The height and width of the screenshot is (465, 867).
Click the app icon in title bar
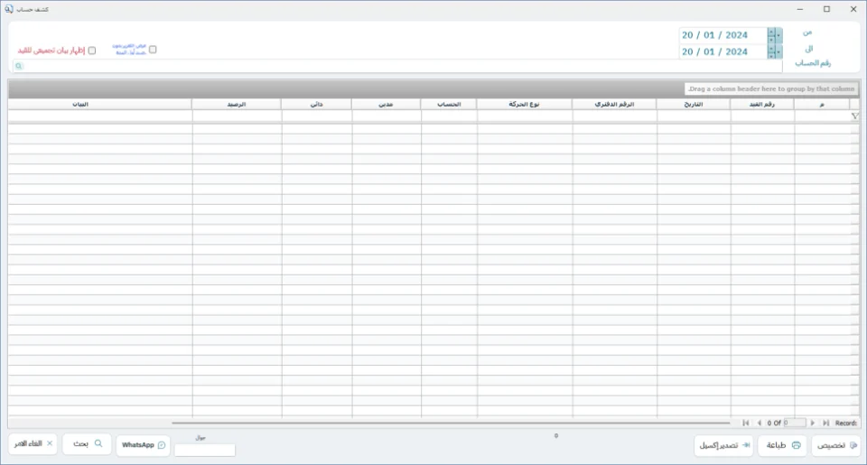(x=9, y=9)
